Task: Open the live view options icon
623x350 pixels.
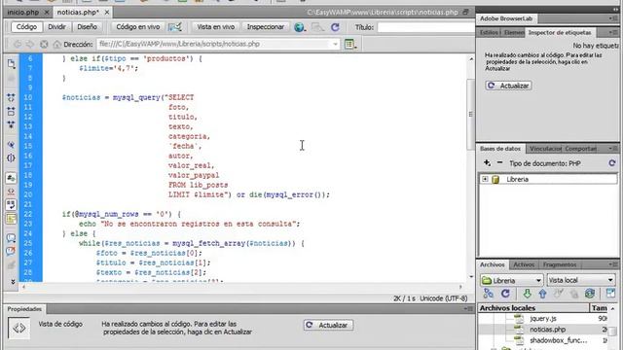Action: pyautogui.click(x=349, y=45)
